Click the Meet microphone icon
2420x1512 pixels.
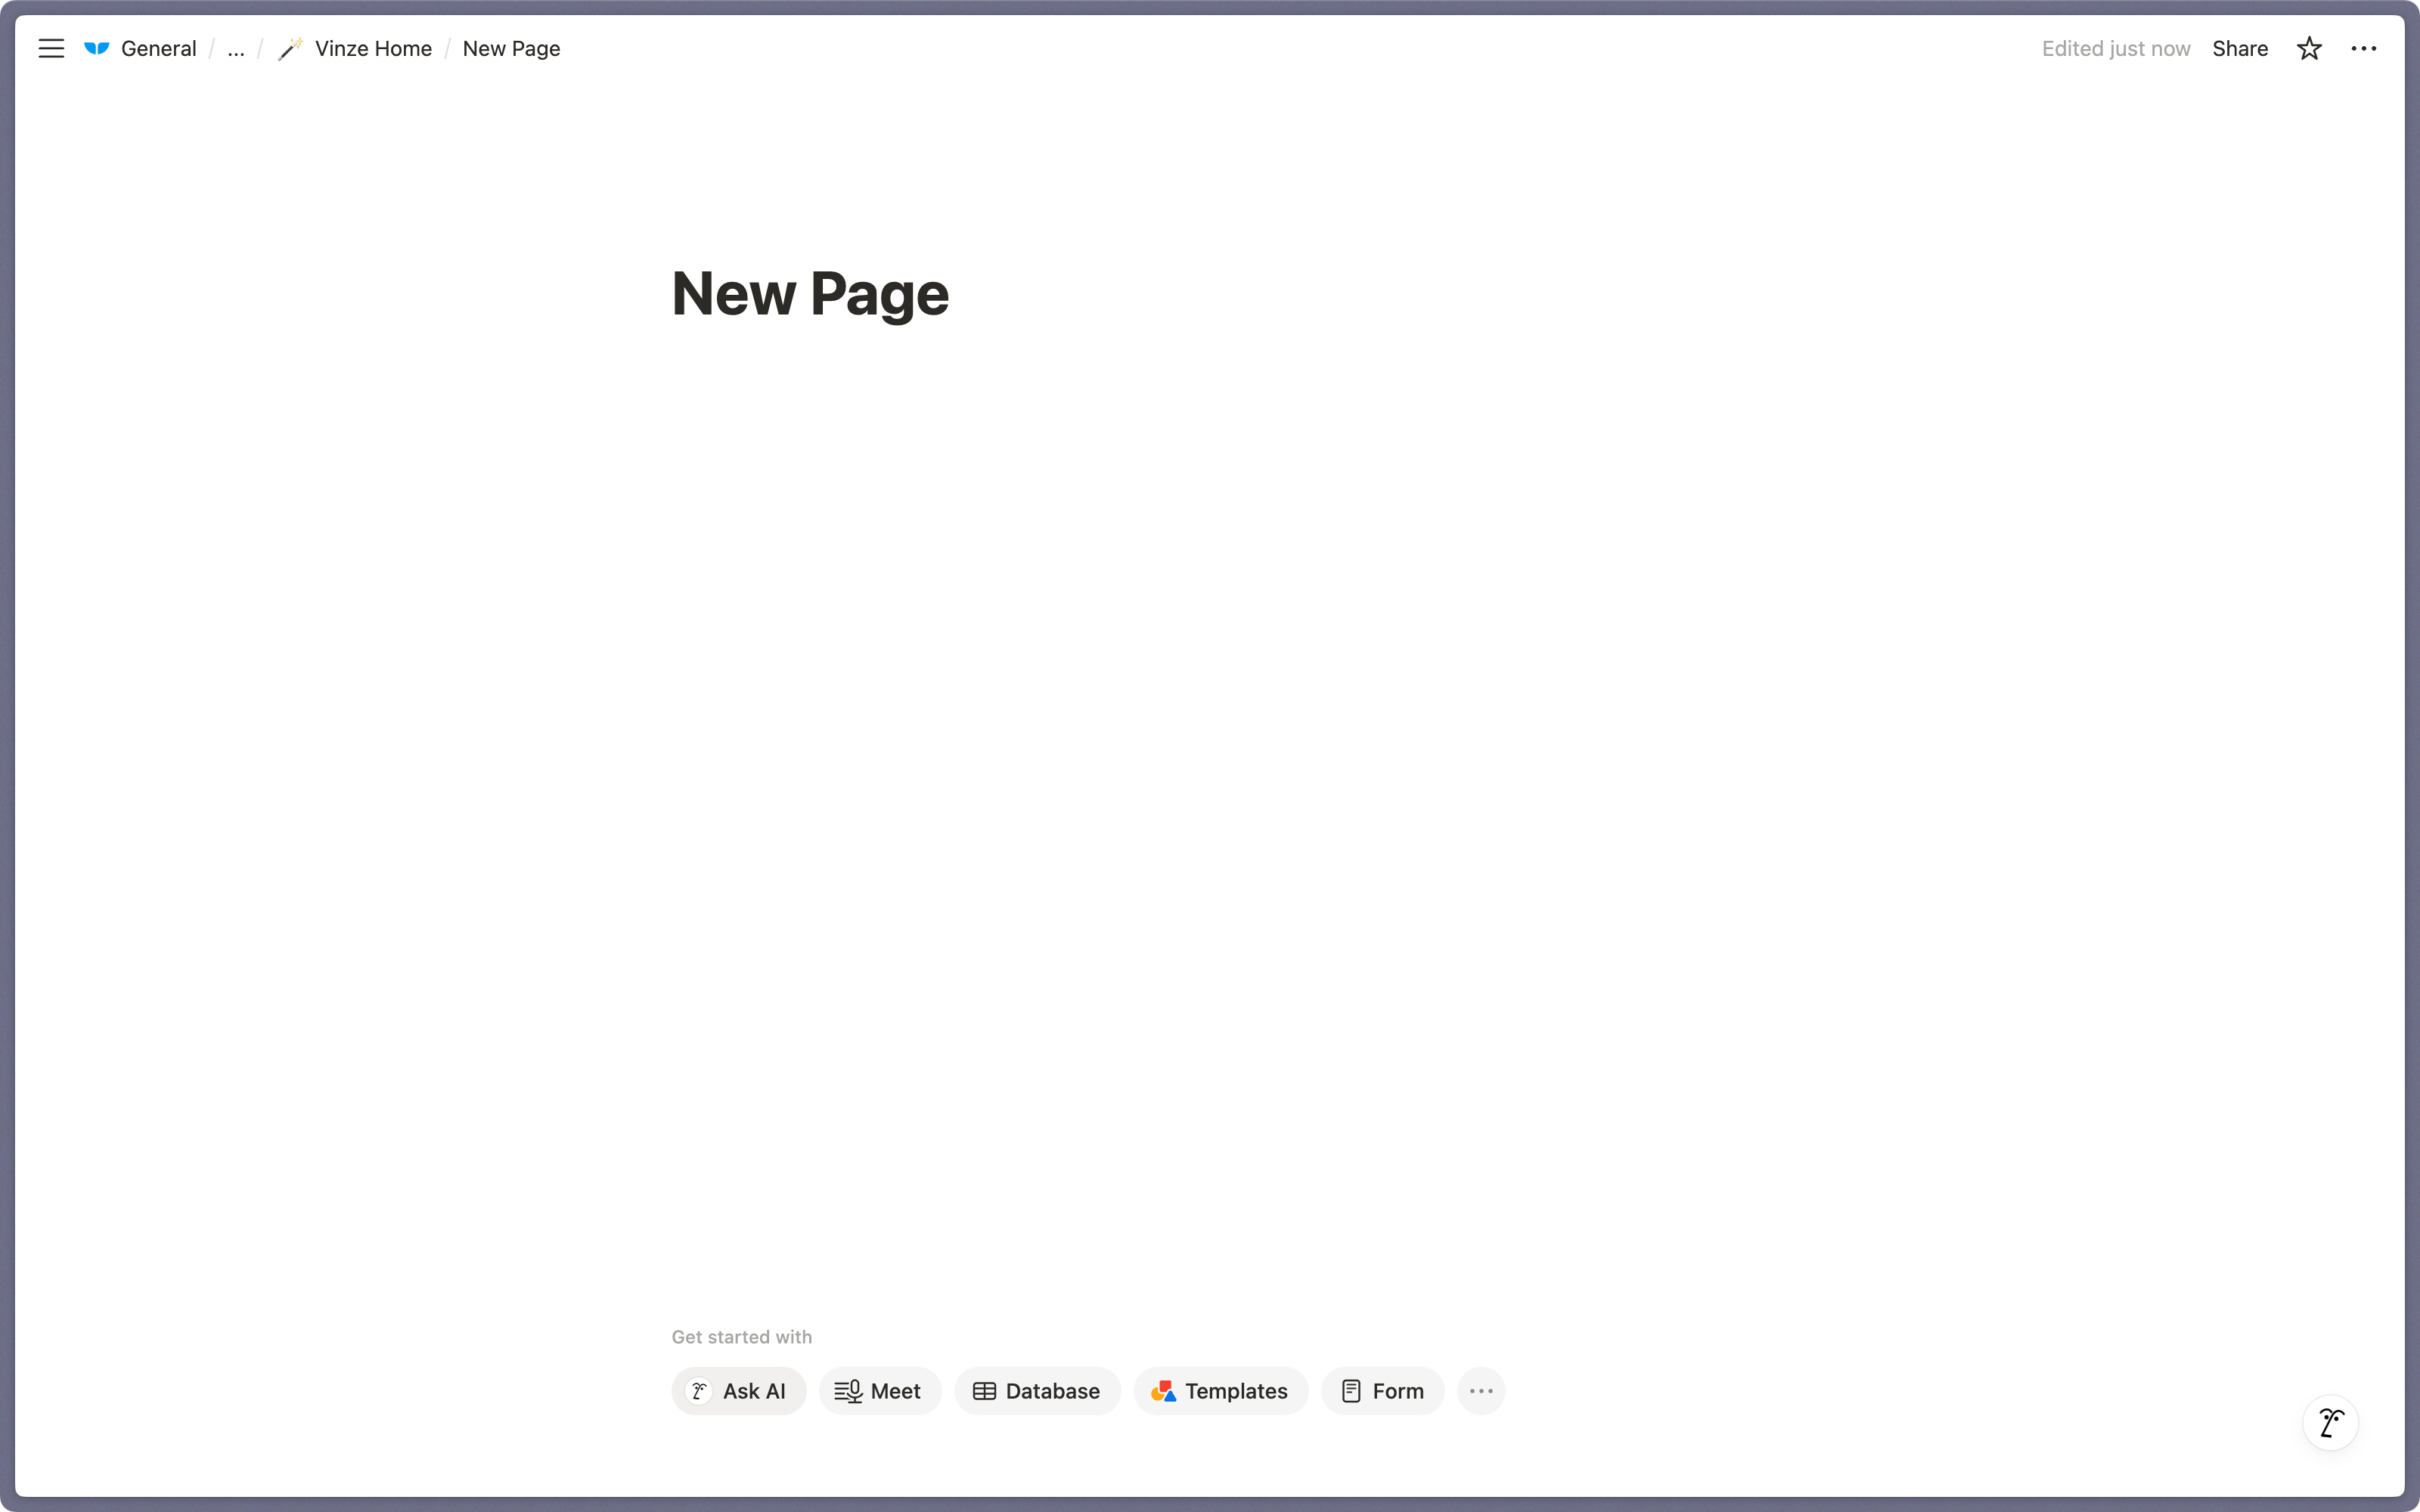848,1390
